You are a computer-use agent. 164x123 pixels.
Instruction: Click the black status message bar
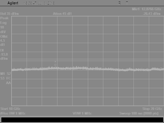tap(82, 120)
